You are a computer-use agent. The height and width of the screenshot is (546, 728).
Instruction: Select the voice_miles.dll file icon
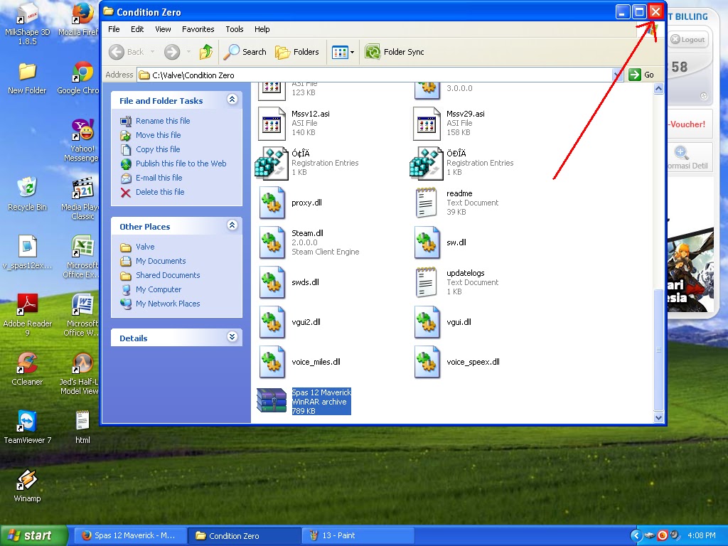[x=272, y=362]
